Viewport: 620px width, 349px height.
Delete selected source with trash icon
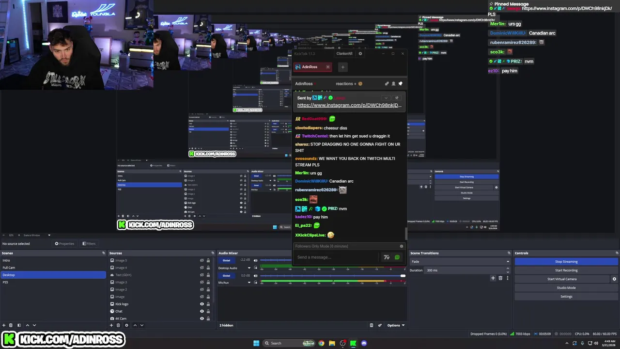(118, 325)
